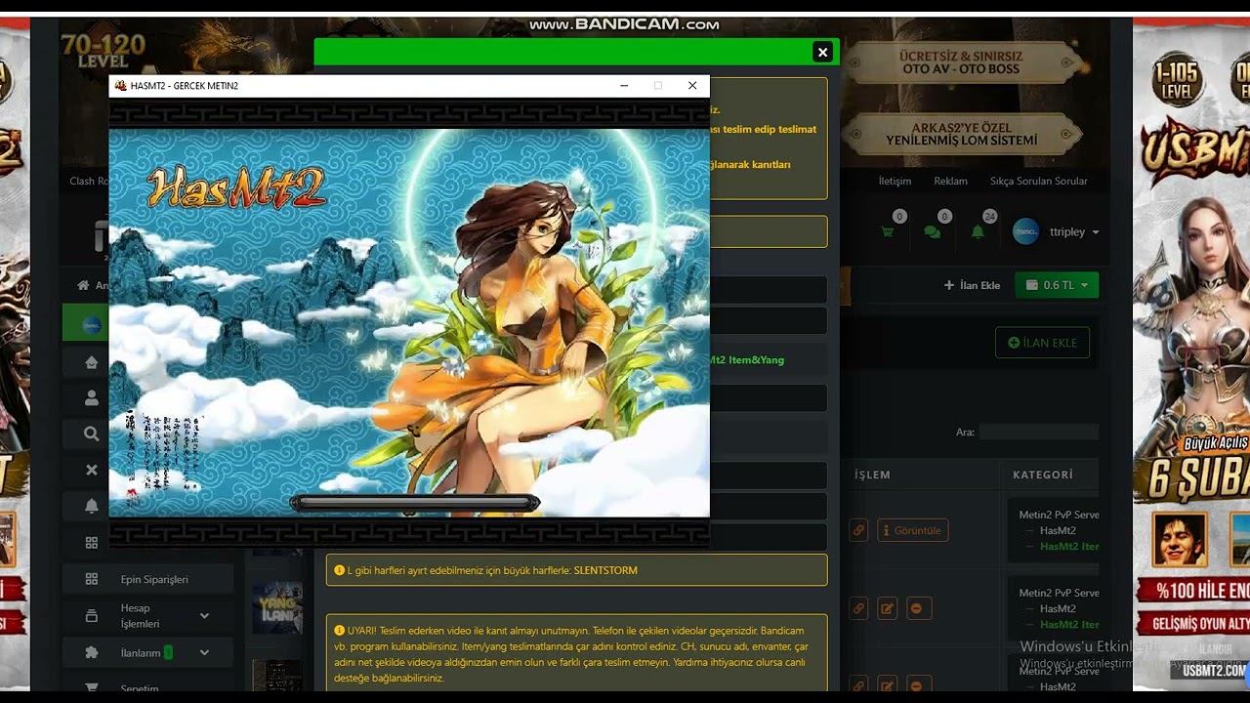The width and height of the screenshot is (1250, 703).
Task: Click the X icon in the left sidebar
Action: pyautogui.click(x=92, y=470)
